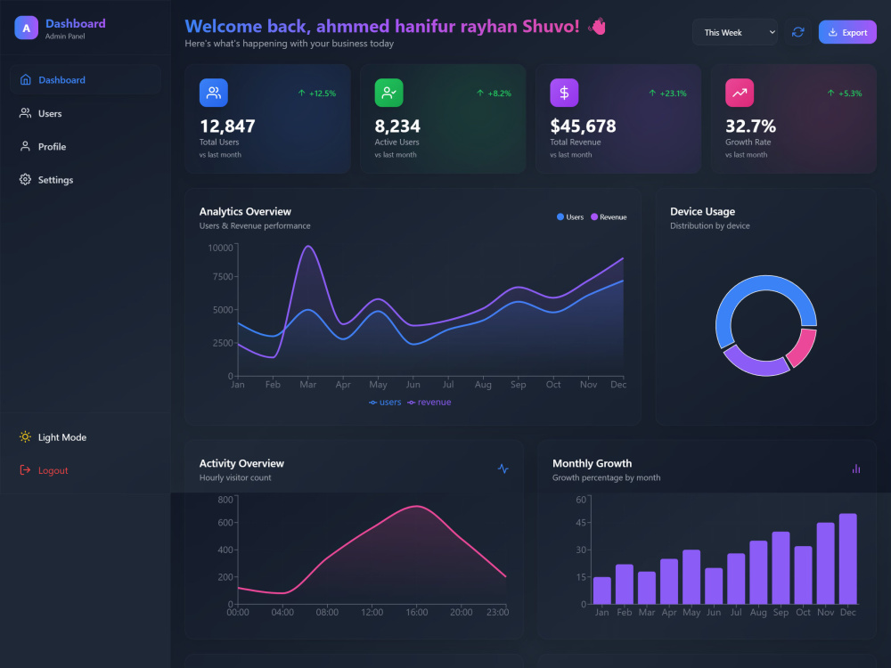Screen dimensions: 891x668
Task: Switch to Light Mode
Action: (86, 436)
